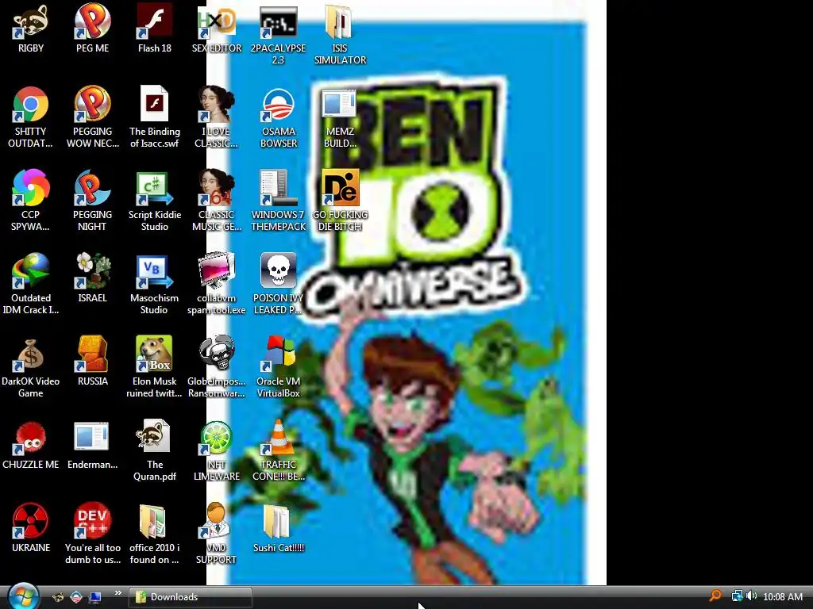The height and width of the screenshot is (609, 813).
Task: Switch to the Downloads taskbar window
Action: point(191,597)
